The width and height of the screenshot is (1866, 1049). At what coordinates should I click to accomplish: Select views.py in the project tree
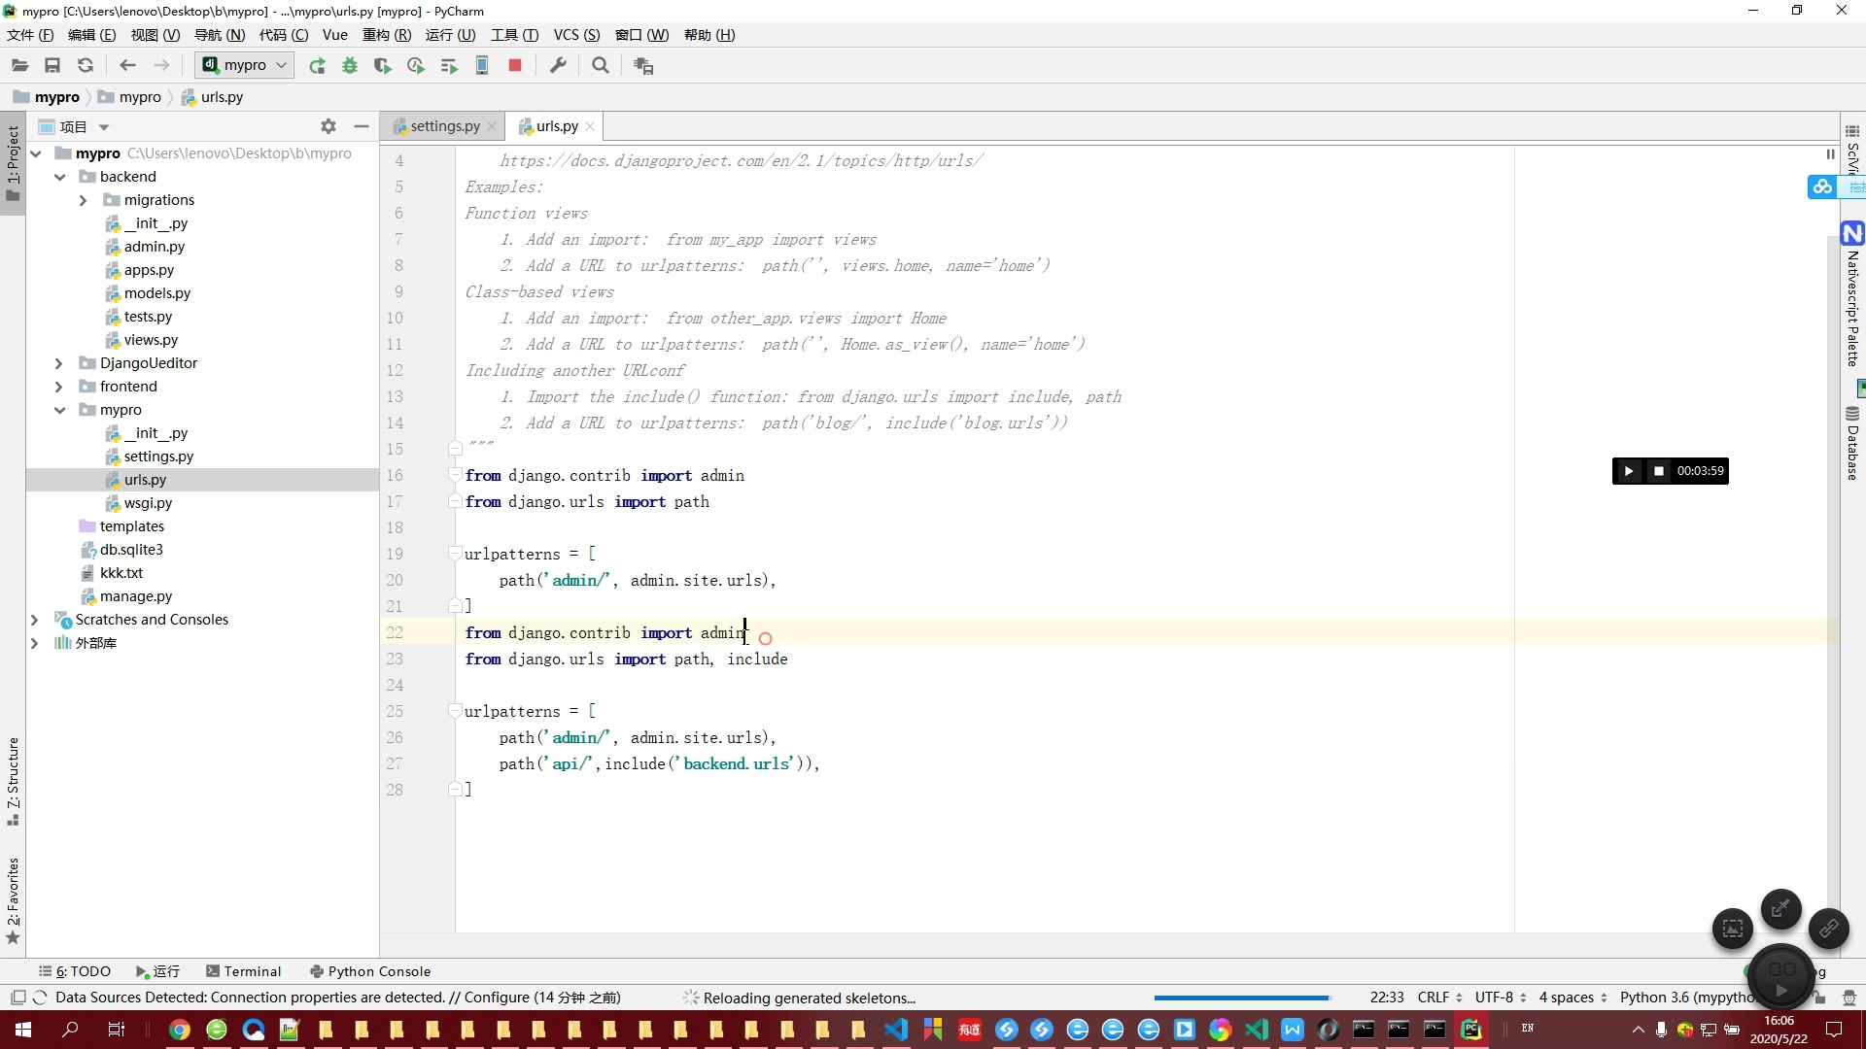pyautogui.click(x=151, y=340)
